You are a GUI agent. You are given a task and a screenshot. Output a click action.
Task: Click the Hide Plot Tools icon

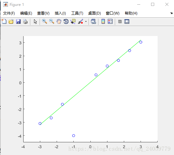click(120, 21)
